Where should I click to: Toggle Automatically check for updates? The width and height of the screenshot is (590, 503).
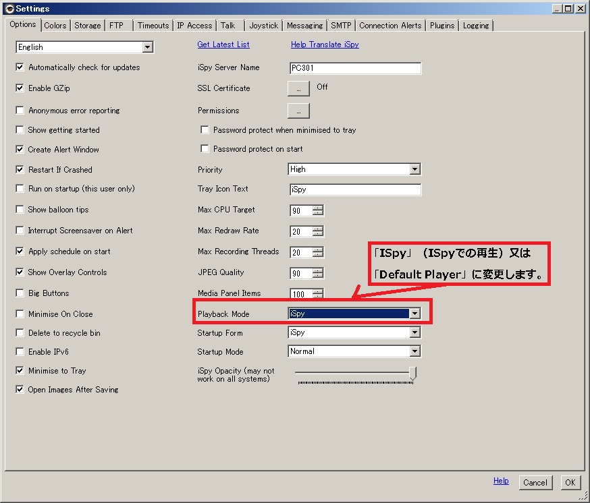pos(20,67)
